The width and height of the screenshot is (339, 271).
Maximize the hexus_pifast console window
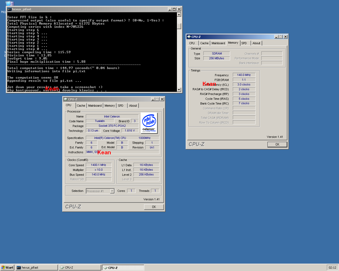[x=174, y=9]
